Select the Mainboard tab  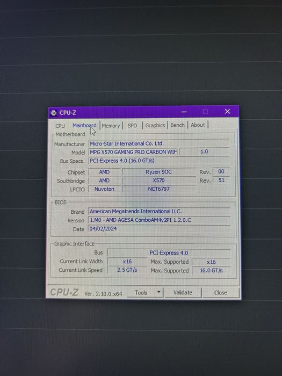tap(84, 125)
